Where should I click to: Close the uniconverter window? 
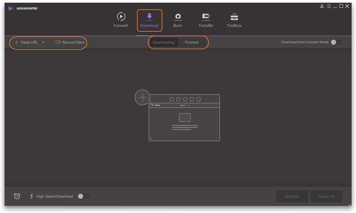pos(347,6)
